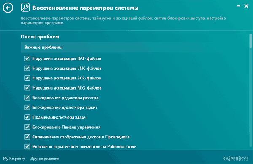Click the "Восстановление параметров системы" title

tap(85, 8)
